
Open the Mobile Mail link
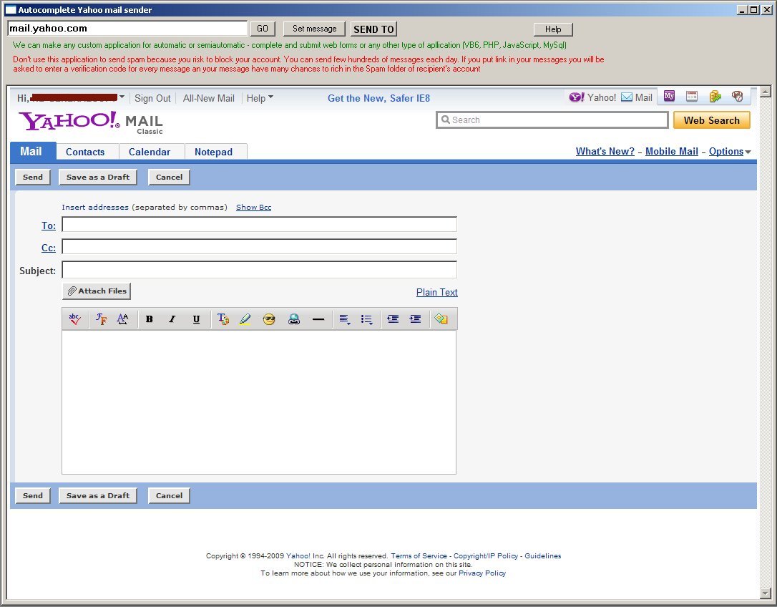[x=671, y=151]
